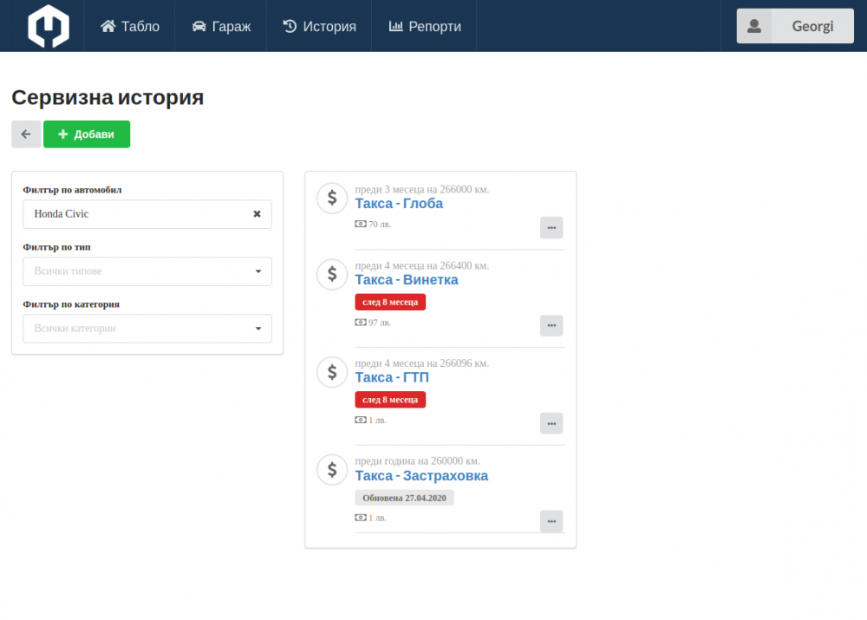Open the Гараж menu
The image size is (867, 620).
click(221, 26)
